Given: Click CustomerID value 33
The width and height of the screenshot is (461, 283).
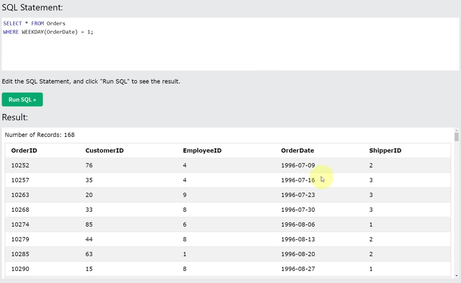Looking at the screenshot, I should click(x=89, y=210).
